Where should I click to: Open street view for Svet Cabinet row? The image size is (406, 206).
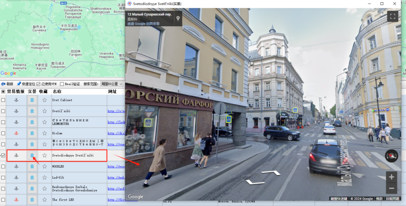coord(32,100)
